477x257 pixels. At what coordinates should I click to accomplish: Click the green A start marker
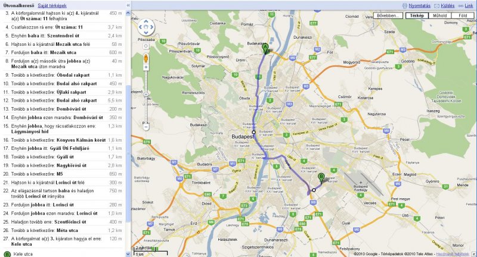[x=265, y=48]
